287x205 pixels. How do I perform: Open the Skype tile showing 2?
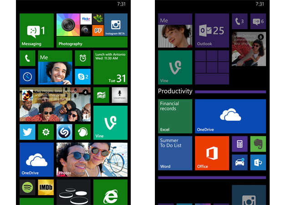(x=83, y=77)
